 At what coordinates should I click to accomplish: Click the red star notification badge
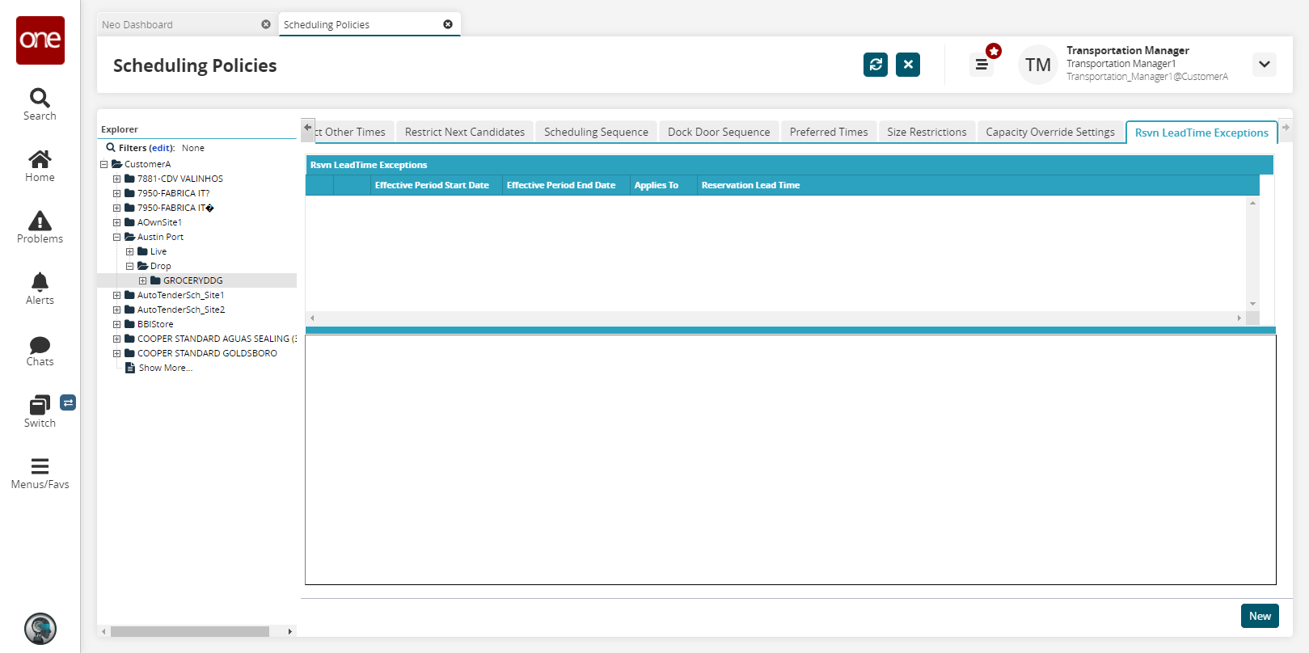[x=994, y=51]
